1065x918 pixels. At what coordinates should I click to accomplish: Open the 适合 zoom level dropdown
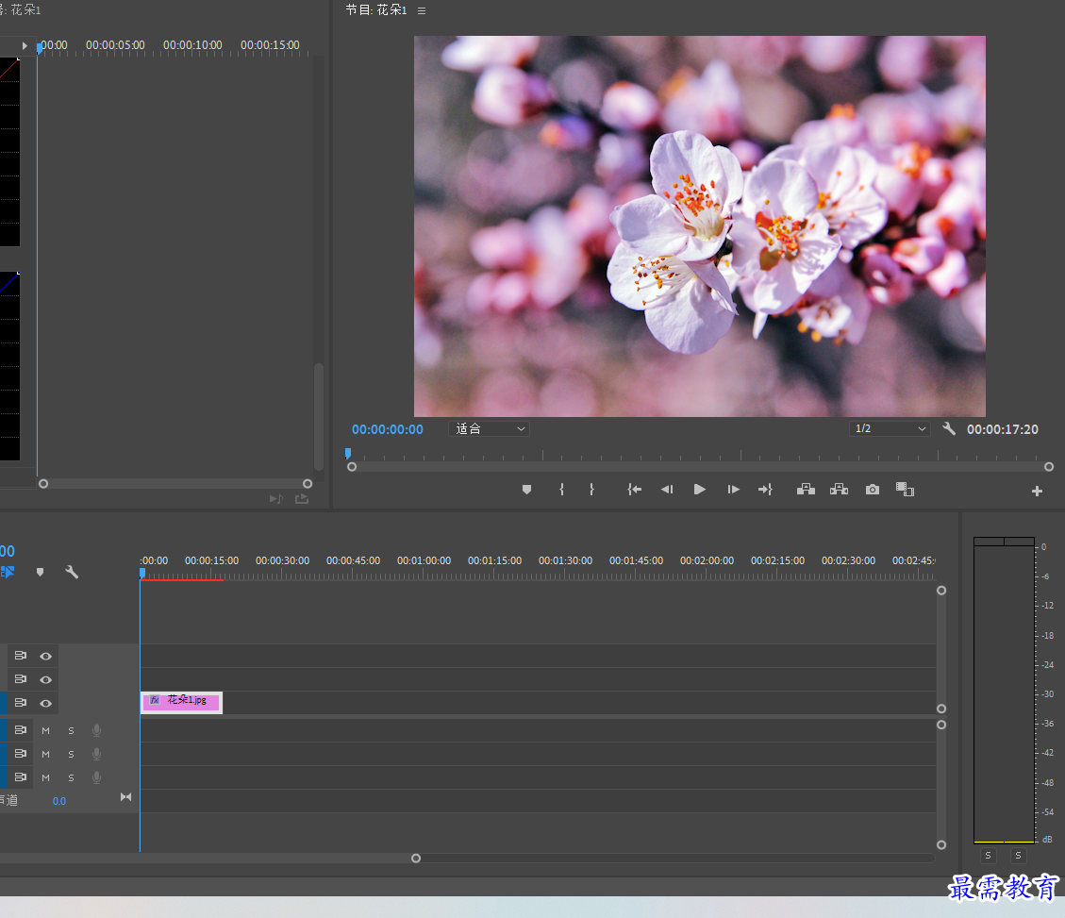(x=489, y=428)
